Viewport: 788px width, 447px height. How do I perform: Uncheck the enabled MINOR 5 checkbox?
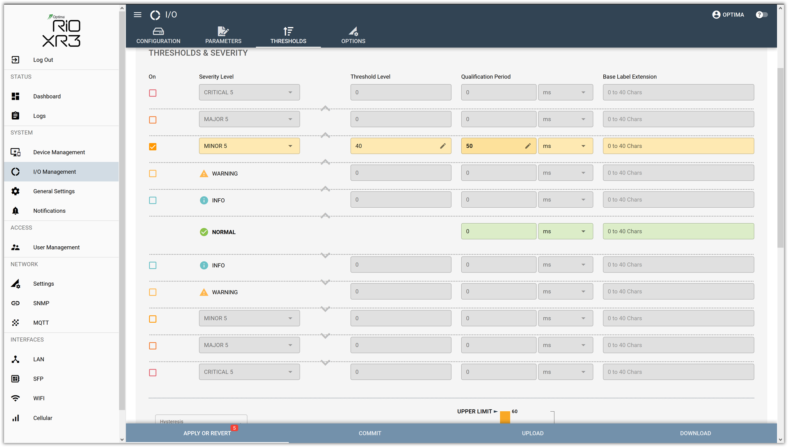tap(153, 147)
